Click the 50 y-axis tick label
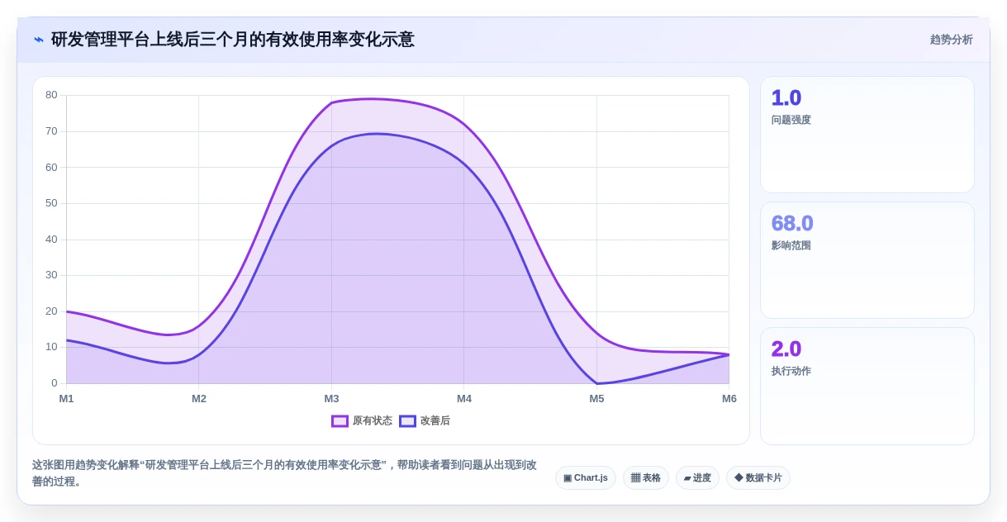This screenshot has height=522, width=1007. pyautogui.click(x=51, y=203)
